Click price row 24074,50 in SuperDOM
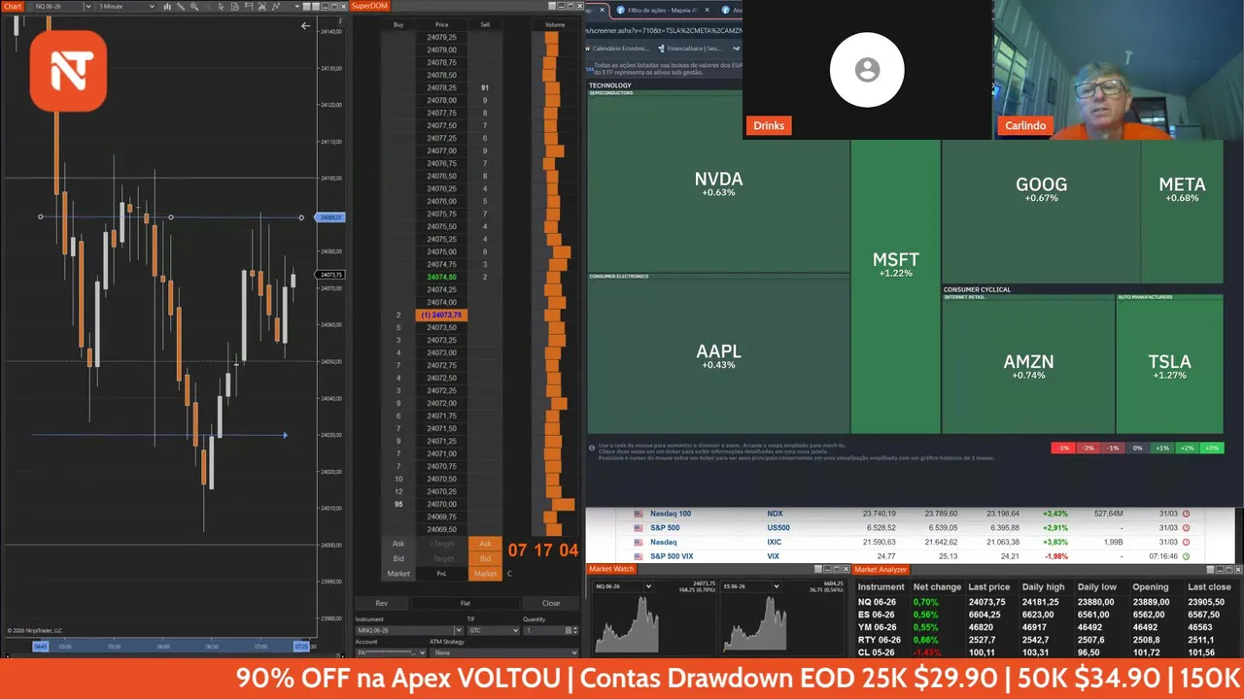1244x699 pixels. coord(441,277)
